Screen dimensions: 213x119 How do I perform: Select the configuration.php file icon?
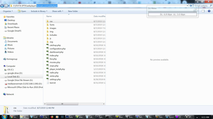click(48, 49)
